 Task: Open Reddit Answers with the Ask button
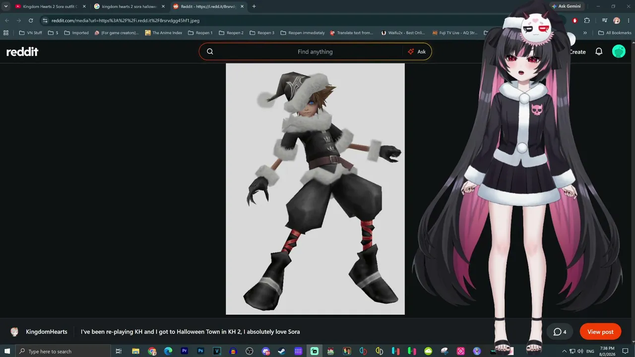tap(417, 52)
